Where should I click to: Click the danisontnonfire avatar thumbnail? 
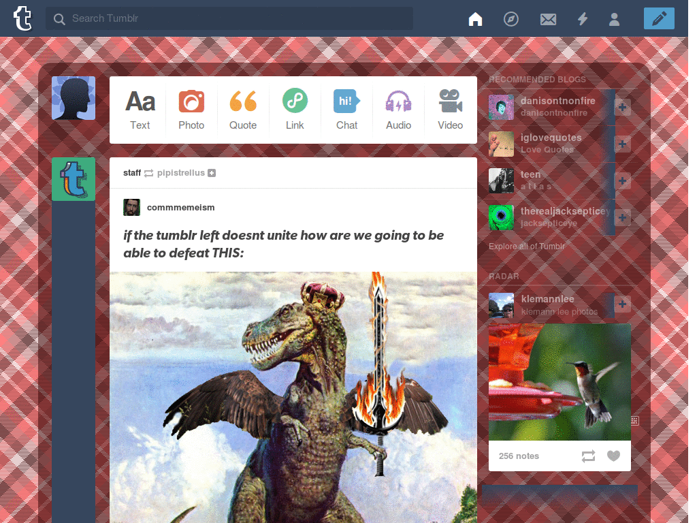[501, 107]
